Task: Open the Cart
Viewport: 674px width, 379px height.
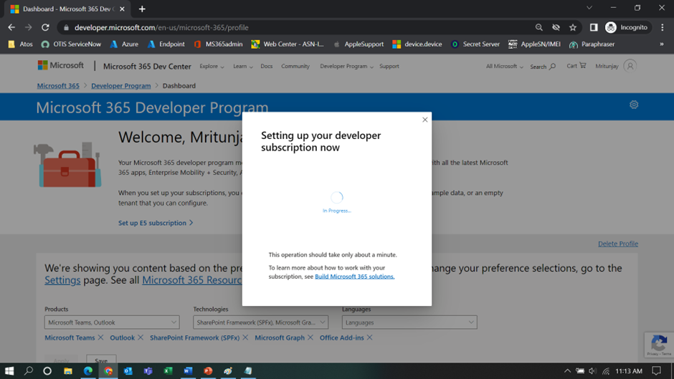Action: pyautogui.click(x=576, y=66)
